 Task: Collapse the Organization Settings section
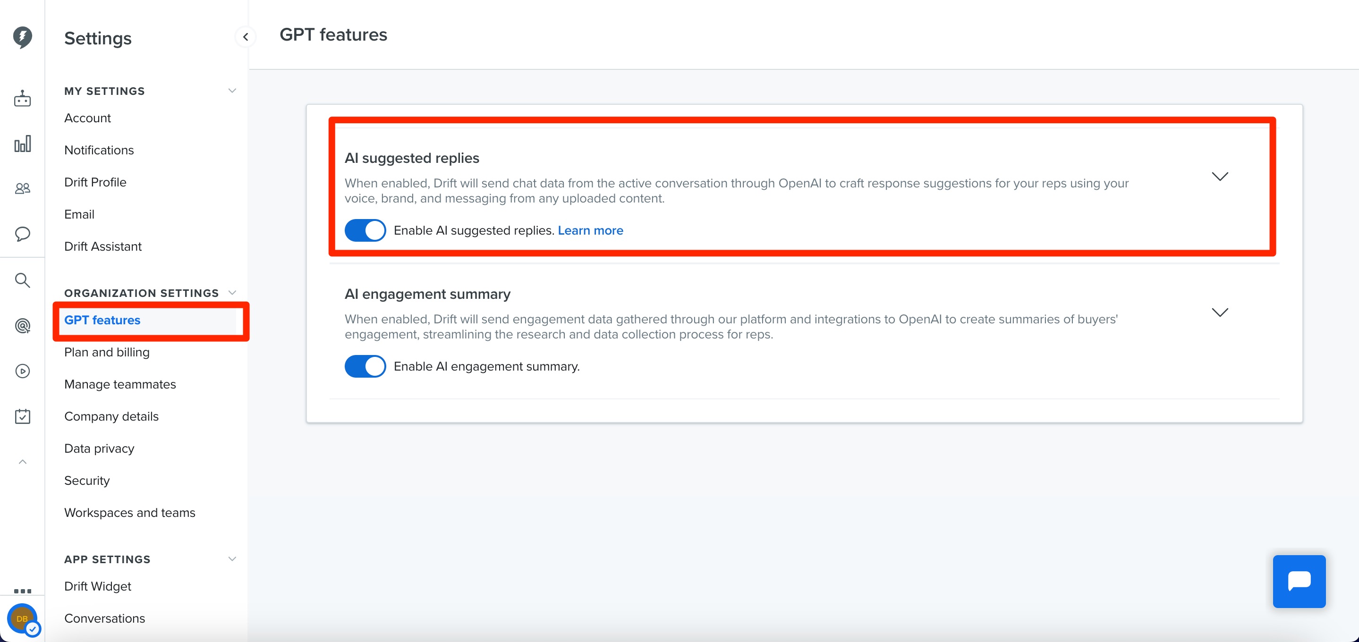[x=231, y=293]
